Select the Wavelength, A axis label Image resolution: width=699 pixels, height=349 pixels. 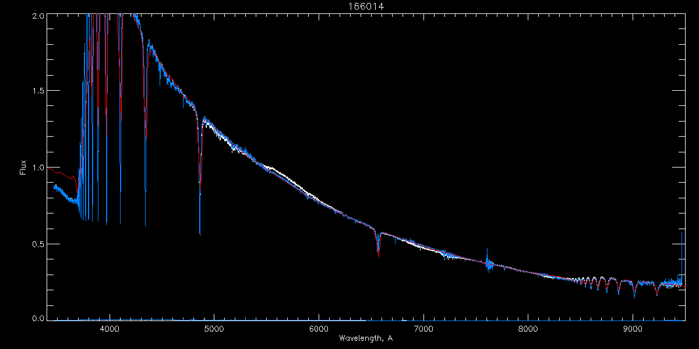(x=366, y=338)
